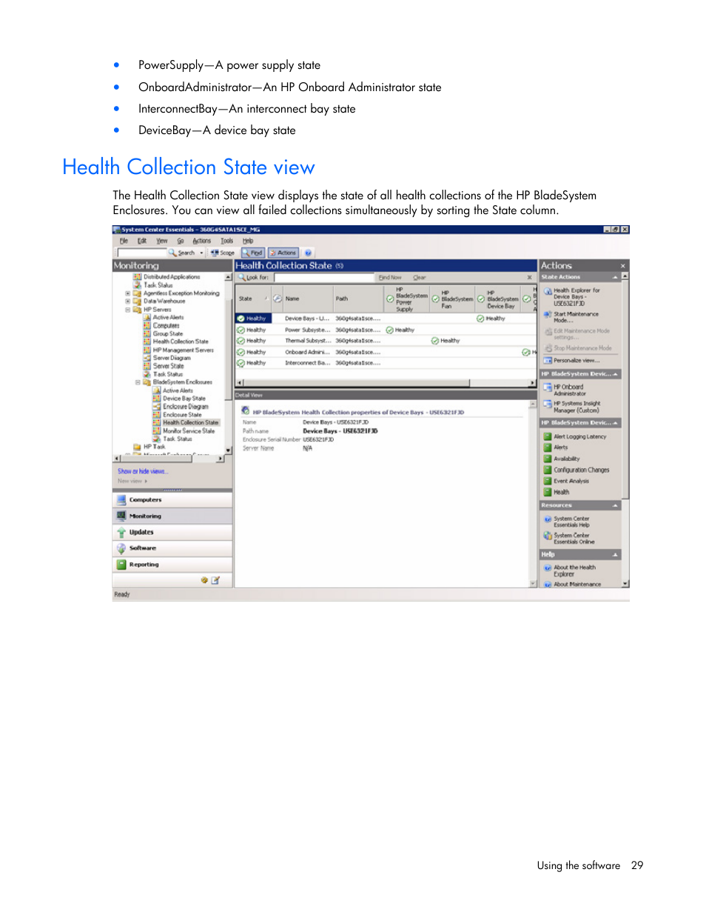Open the blue Help icon in toolbar

308,253
